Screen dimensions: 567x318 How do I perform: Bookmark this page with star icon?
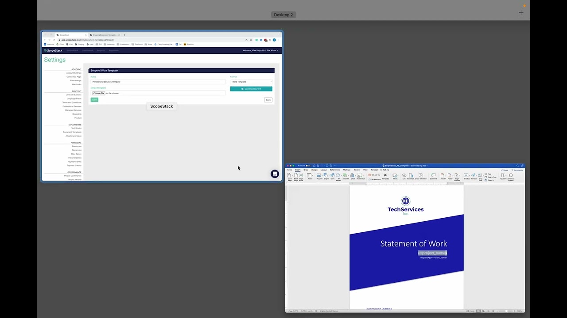tap(251, 40)
